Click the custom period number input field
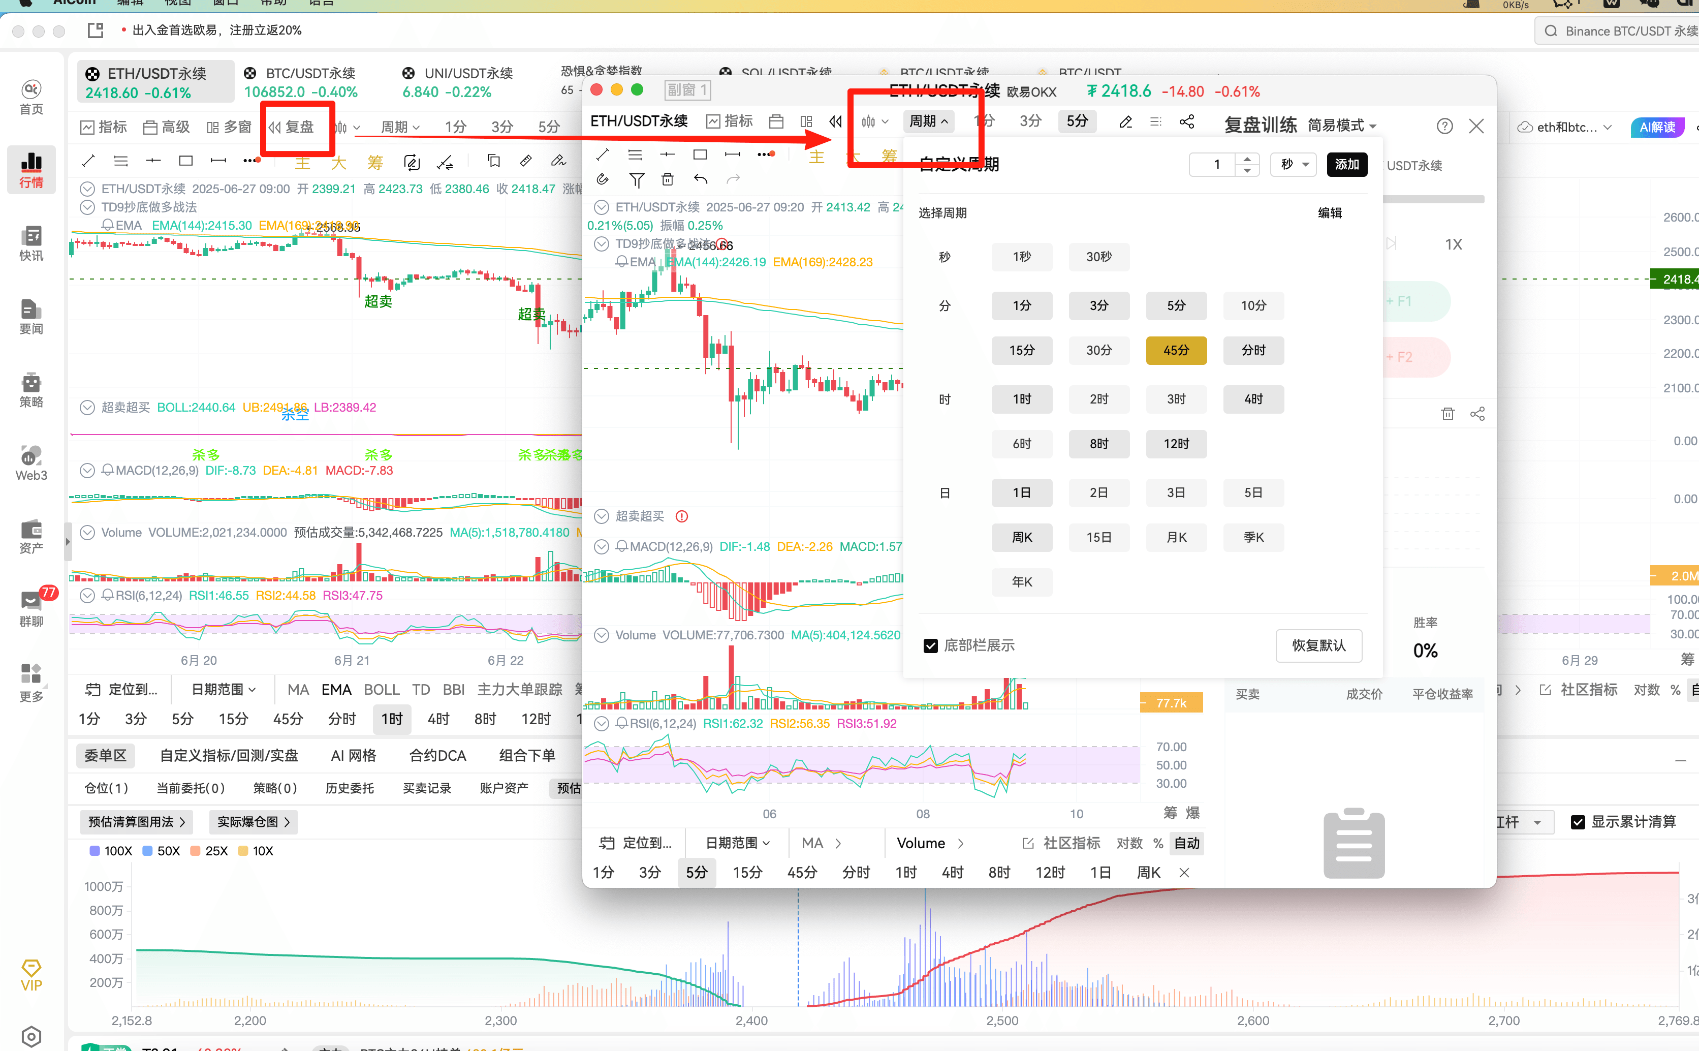Viewport: 1699px width, 1051px height. point(1213,164)
